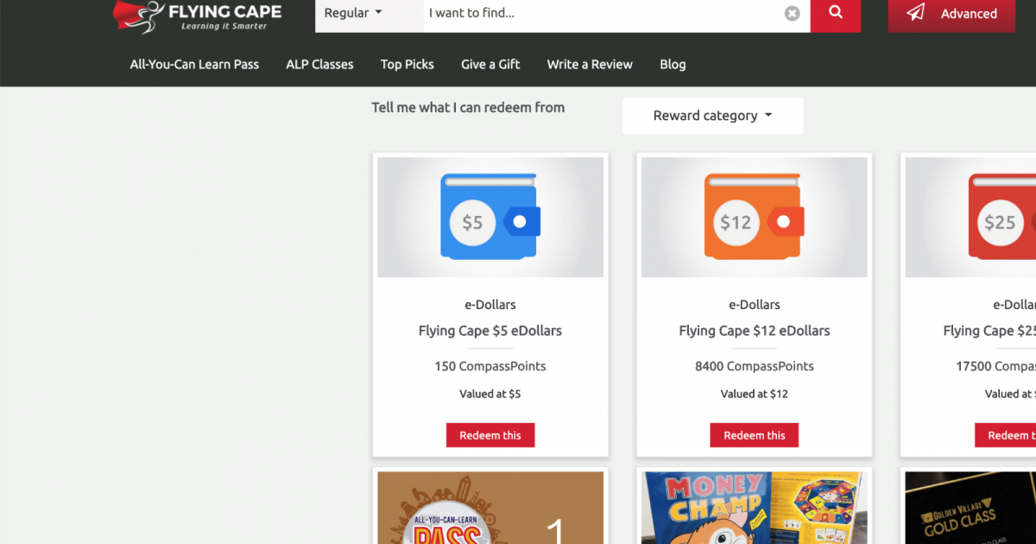Open Flying Cape $5 eDollars title
The height and width of the screenshot is (544, 1036).
click(x=490, y=331)
